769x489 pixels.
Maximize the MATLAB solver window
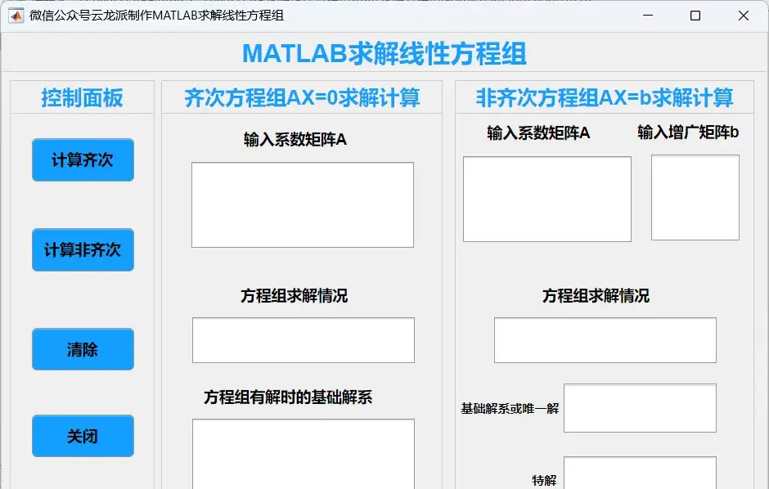695,16
